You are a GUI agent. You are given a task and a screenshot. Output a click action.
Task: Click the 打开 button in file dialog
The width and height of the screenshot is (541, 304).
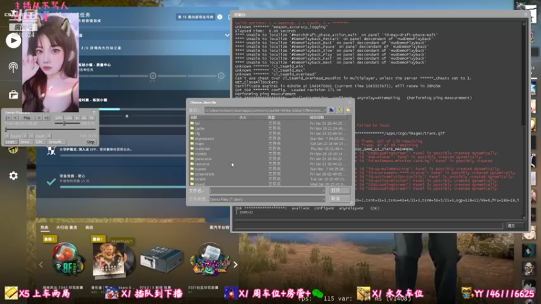tap(339, 191)
